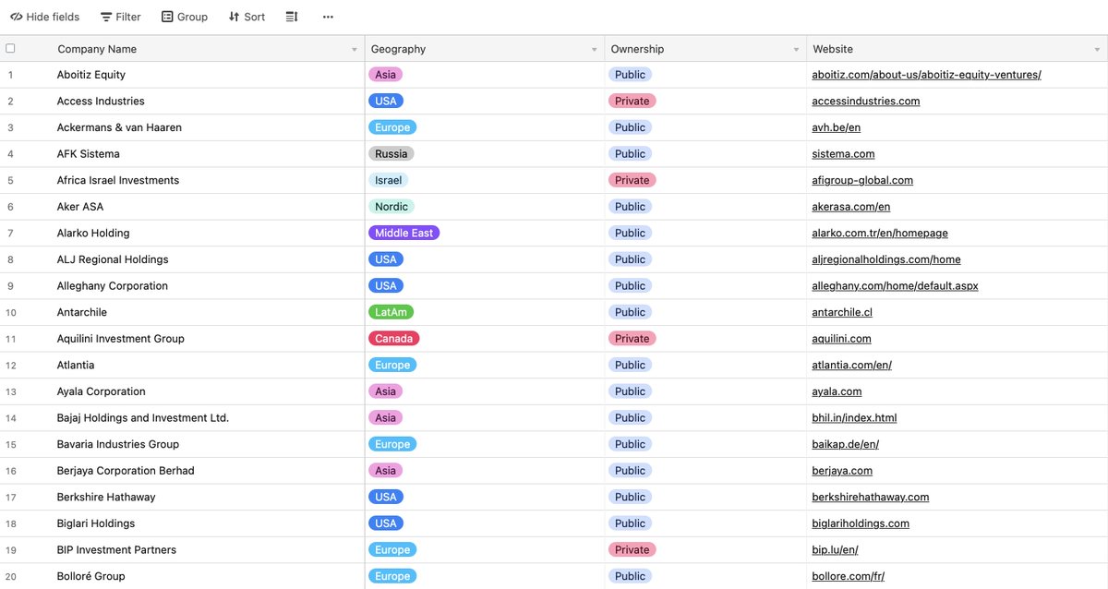Click the Geography column header
This screenshot has height=589, width=1108.
click(x=485, y=49)
